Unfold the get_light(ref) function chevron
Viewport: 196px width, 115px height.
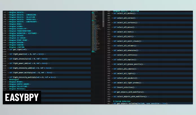click(x=8, y=49)
